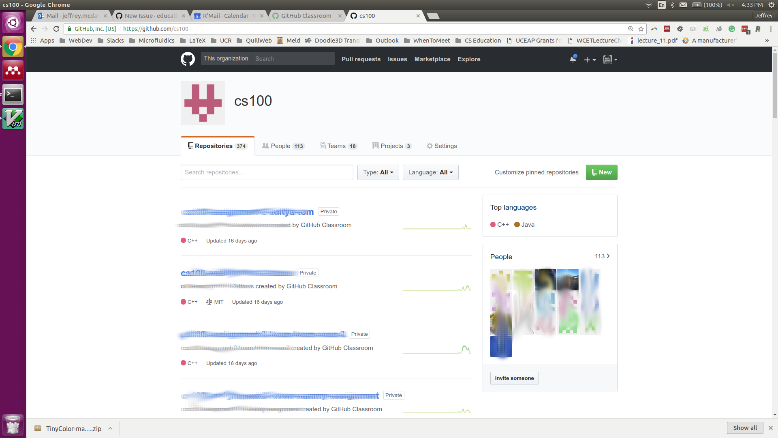Open Chrome three-dot menu
The width and height of the screenshot is (778, 438).
click(x=771, y=29)
